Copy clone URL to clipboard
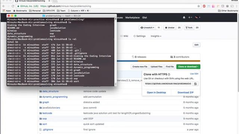This screenshot has width=239, height=134. pyautogui.click(x=195, y=84)
